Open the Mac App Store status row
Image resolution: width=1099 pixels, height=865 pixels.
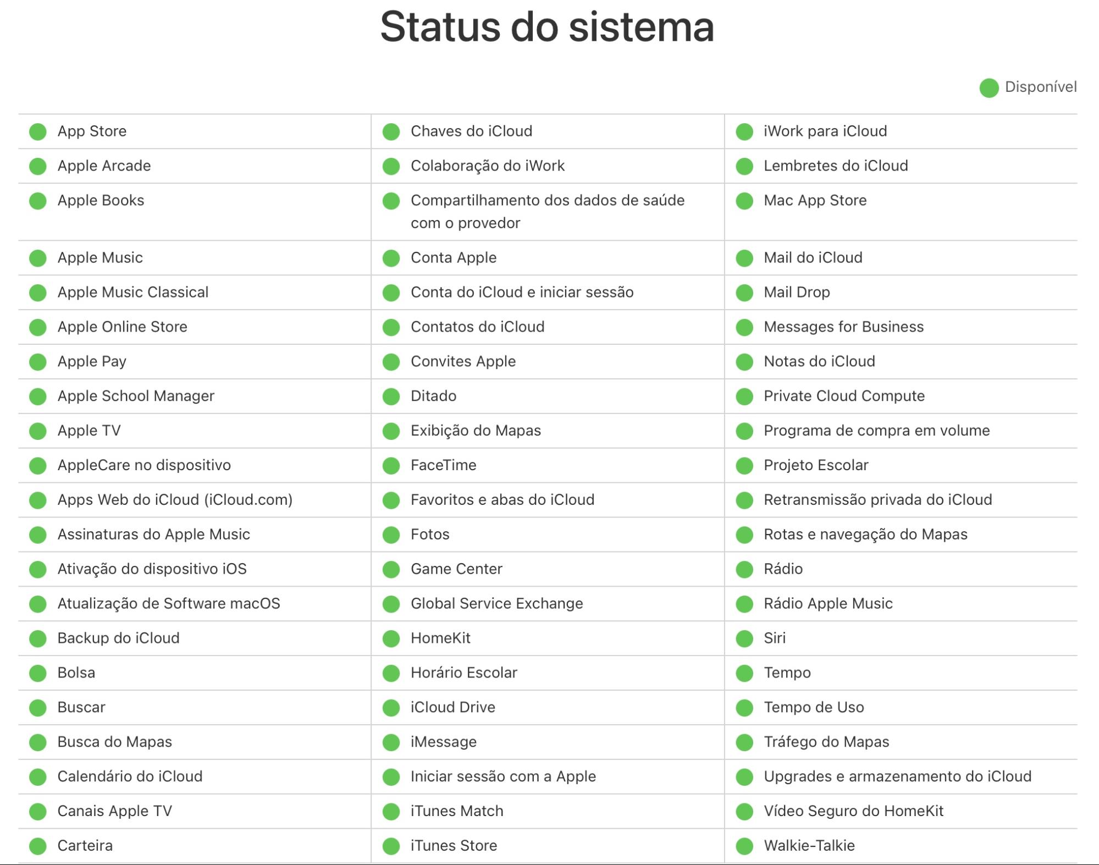pyautogui.click(x=814, y=200)
